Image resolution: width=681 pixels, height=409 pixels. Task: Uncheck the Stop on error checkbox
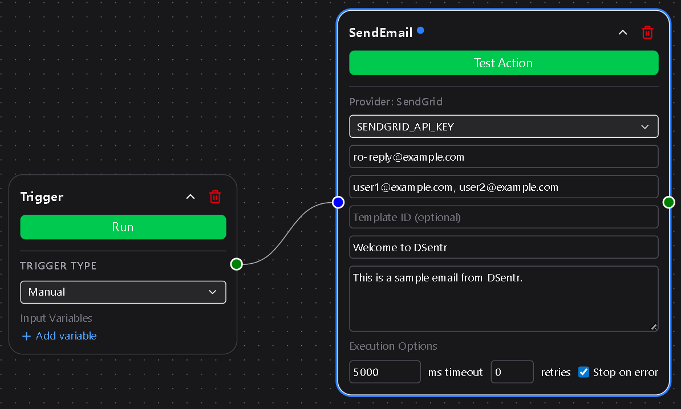(583, 372)
